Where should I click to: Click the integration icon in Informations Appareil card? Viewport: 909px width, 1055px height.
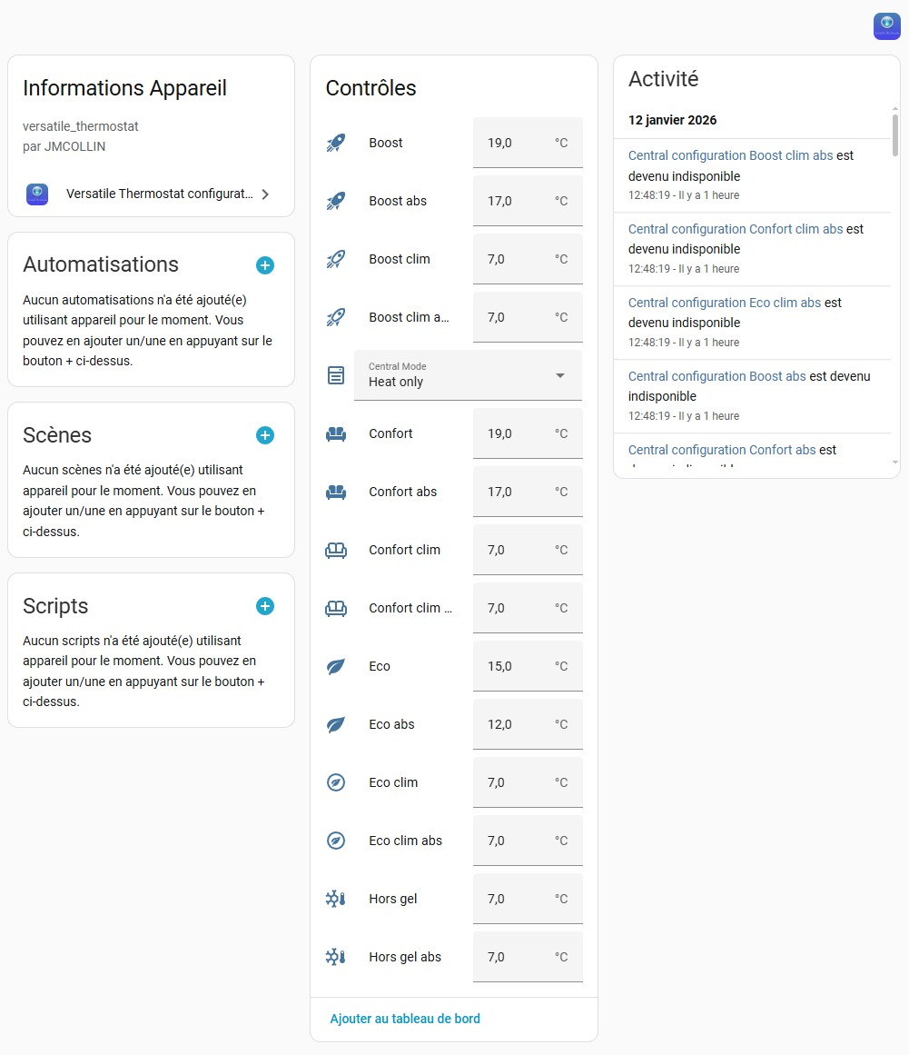coord(37,194)
